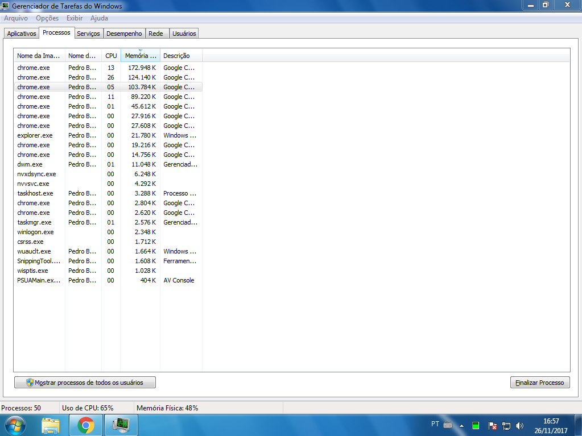Select the SnippingTool process row
The height and width of the screenshot is (436, 582).
click(108, 261)
